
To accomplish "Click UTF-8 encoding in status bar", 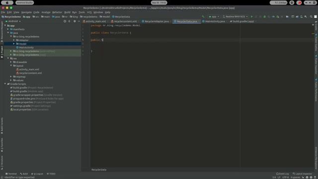I will [x=285, y=178].
